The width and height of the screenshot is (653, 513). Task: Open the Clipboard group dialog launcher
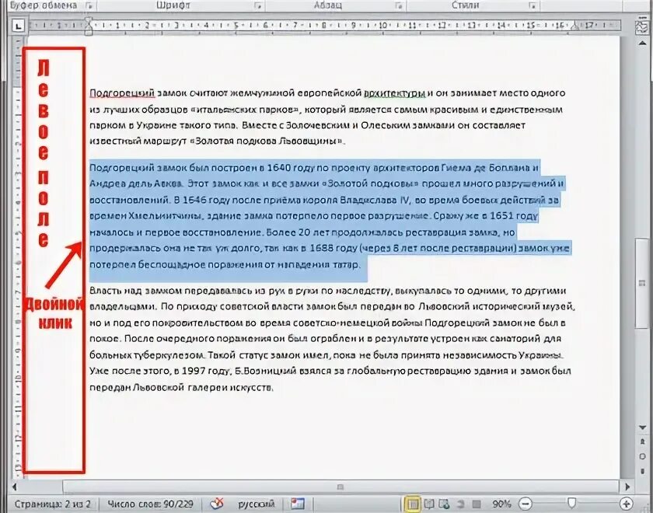point(89,6)
